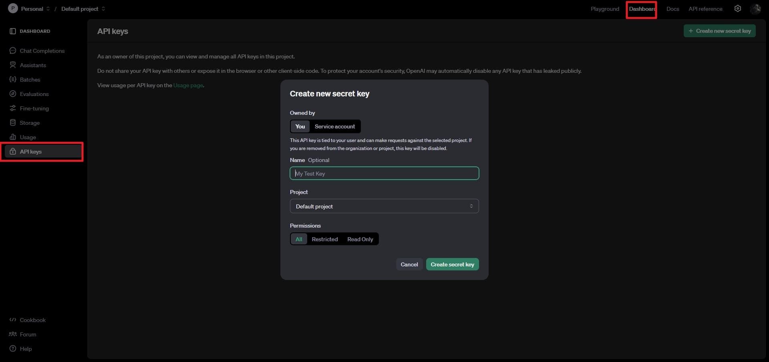The image size is (769, 362).
Task: Click the Assistants sidebar icon
Action: tap(13, 65)
